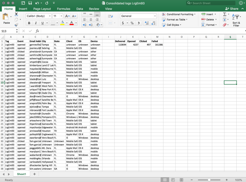The image size is (246, 182).
Task: Decrease decimal places
Action: [x=153, y=23]
